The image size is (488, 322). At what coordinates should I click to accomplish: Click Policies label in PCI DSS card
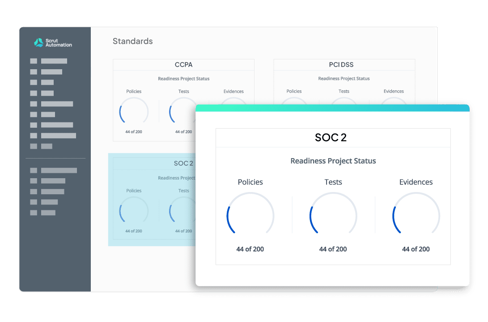coord(294,92)
